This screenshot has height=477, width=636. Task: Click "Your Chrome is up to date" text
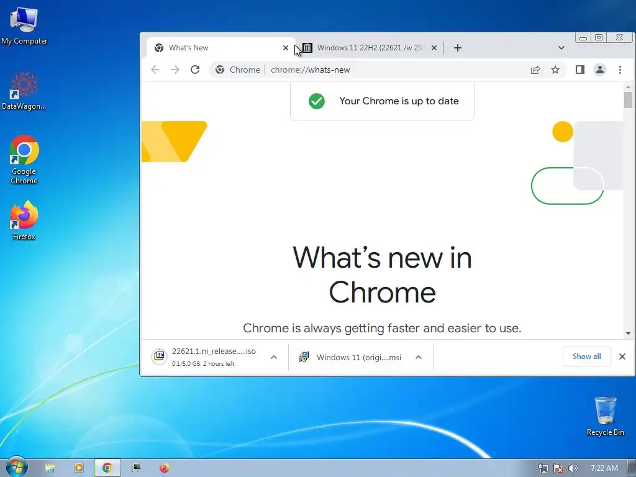[x=399, y=101]
